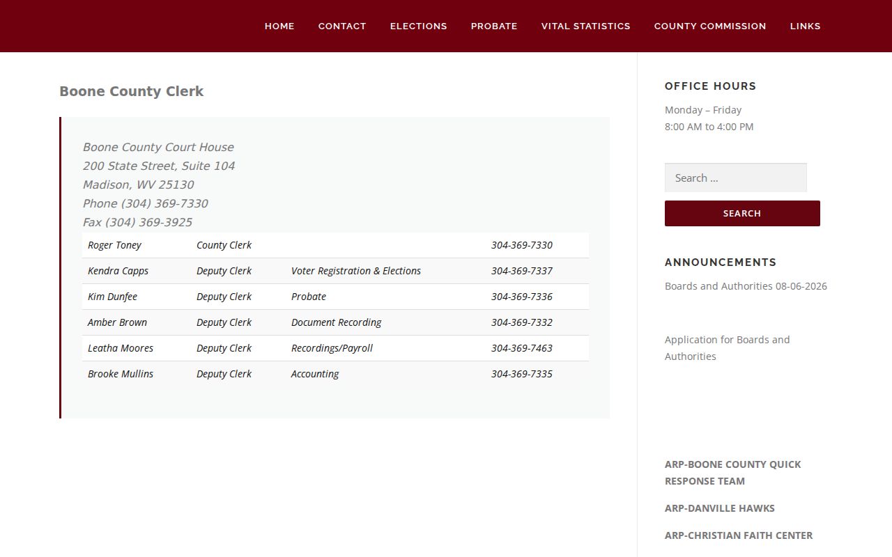Select Roger Toney's name
This screenshot has height=557, width=892.
(114, 245)
